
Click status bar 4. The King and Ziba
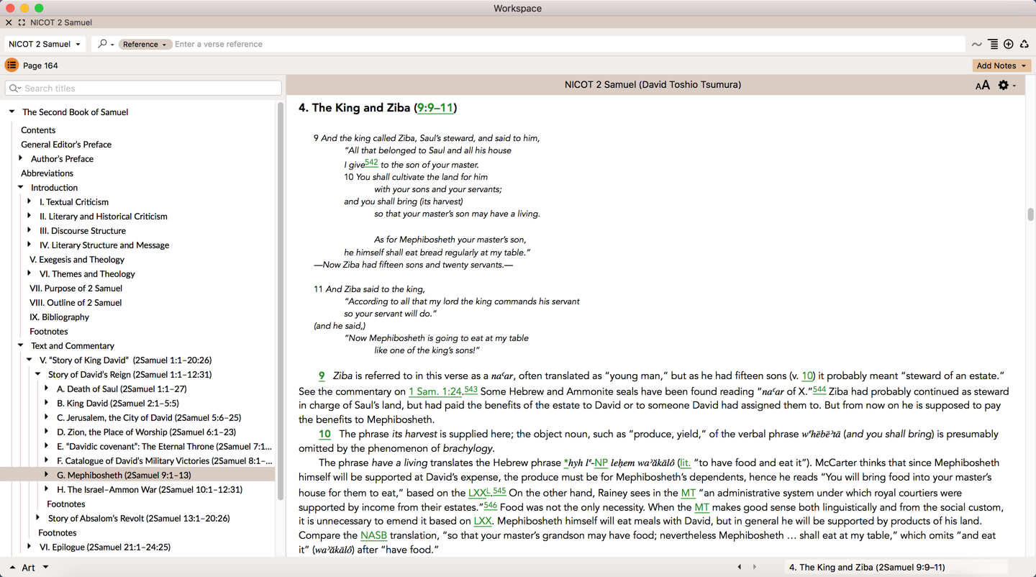click(867, 568)
